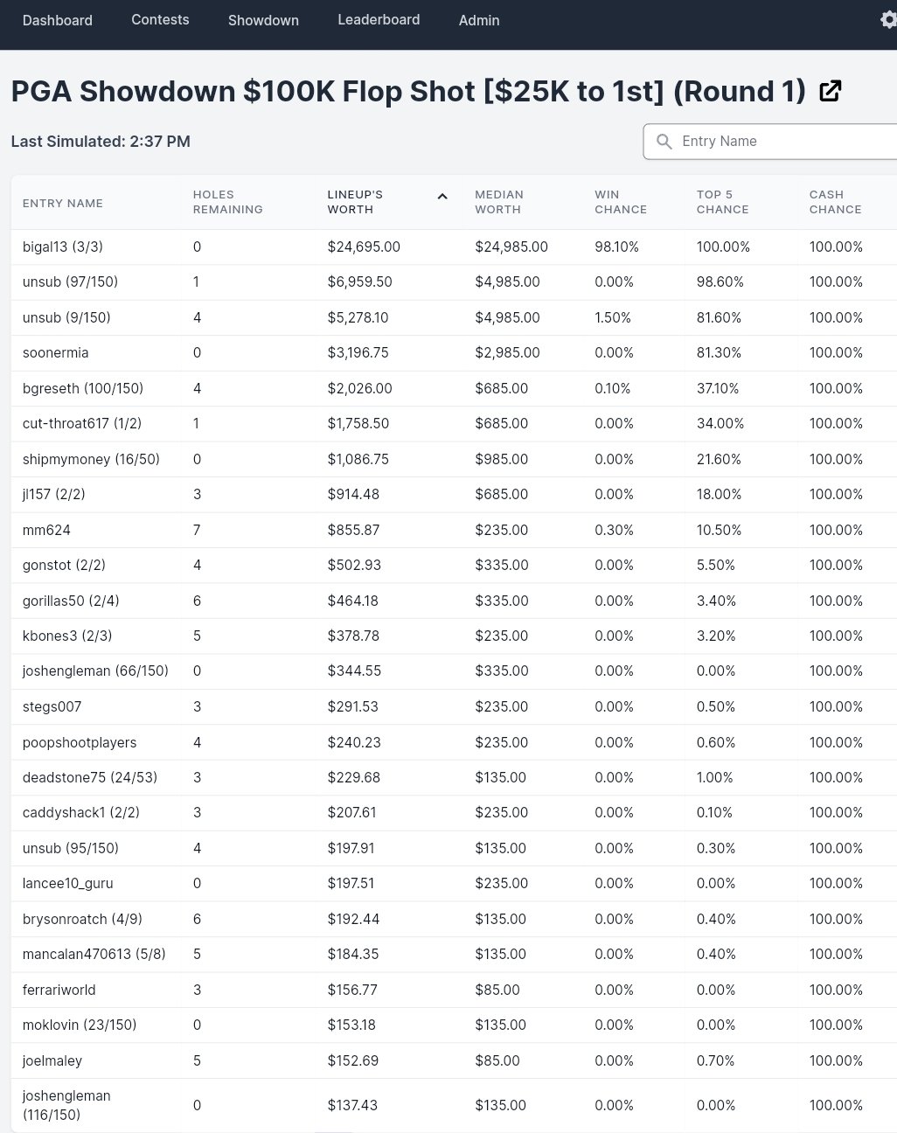Viewport: 897px width, 1133px height.
Task: Sort by Win Chance column header
Action: click(621, 202)
